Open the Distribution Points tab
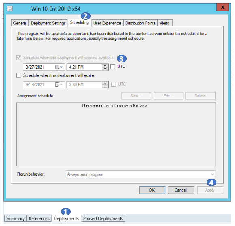 (x=140, y=23)
